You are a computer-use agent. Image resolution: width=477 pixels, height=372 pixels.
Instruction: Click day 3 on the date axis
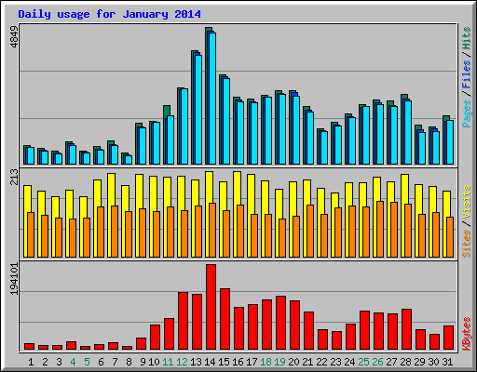pos(59,362)
